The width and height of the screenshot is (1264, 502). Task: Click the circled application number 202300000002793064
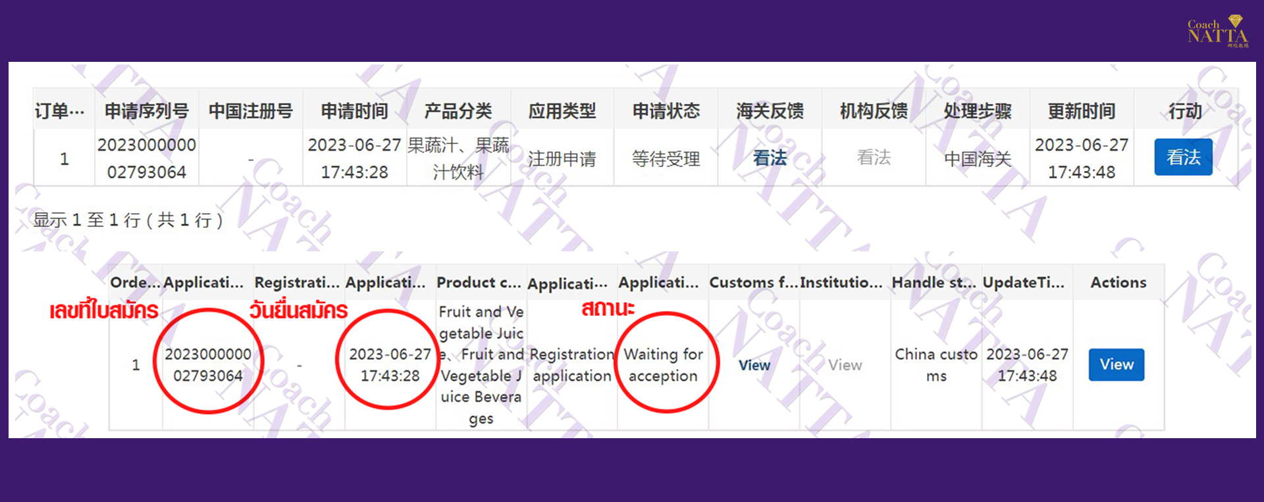(x=207, y=364)
